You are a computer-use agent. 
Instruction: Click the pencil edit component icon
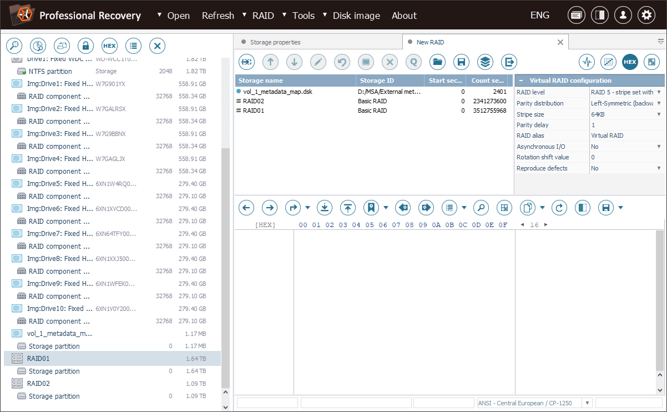[318, 62]
